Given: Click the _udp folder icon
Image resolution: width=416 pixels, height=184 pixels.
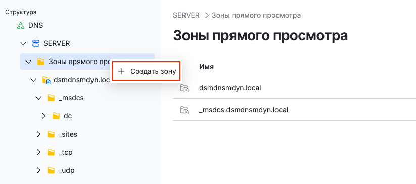Looking at the screenshot, I should tap(51, 170).
